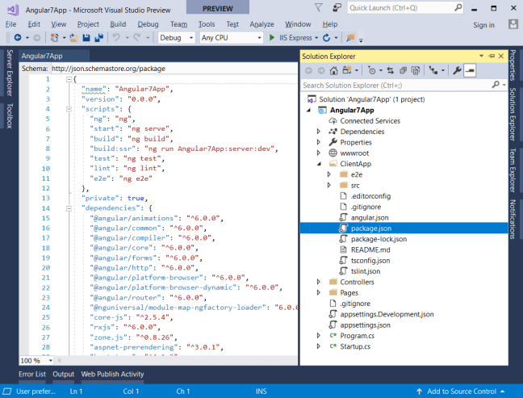Viewport: 523px width, 398px height.
Task: Click the Quick Launch search box
Action: (405, 8)
